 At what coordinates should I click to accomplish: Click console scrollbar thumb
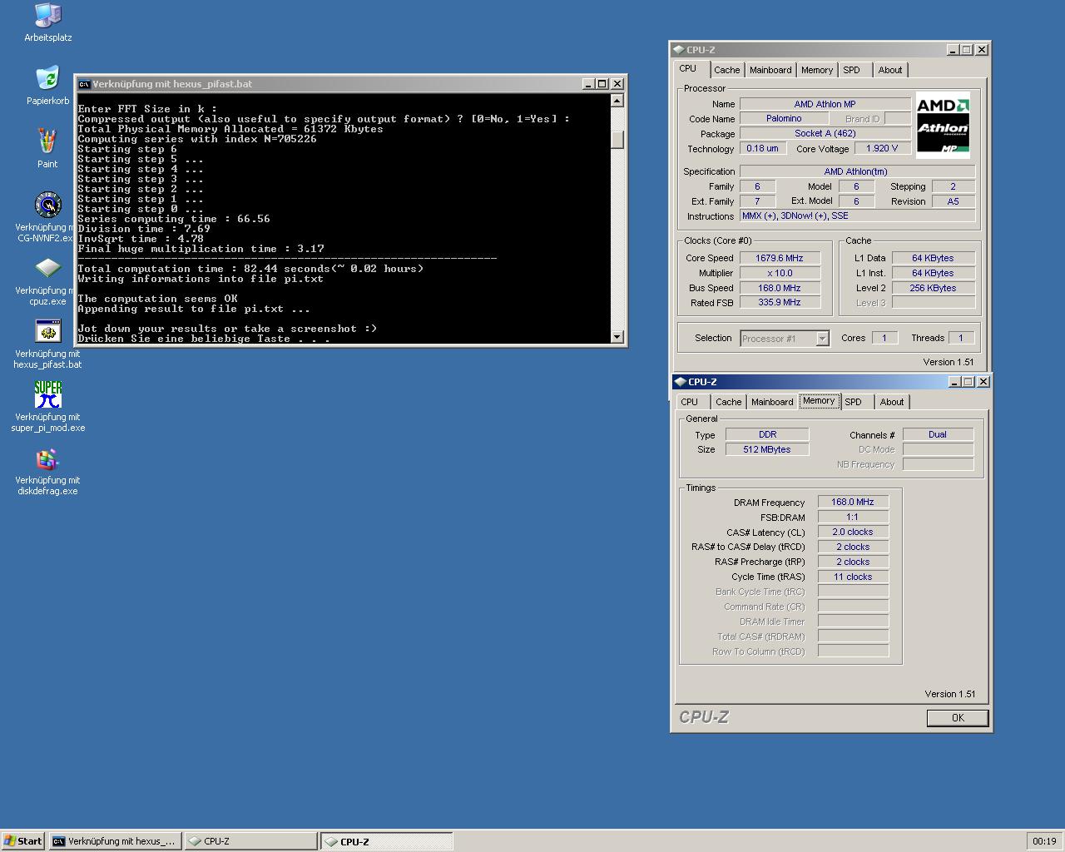617,140
